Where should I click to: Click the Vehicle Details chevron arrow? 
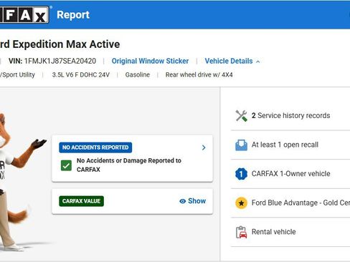click(x=258, y=62)
